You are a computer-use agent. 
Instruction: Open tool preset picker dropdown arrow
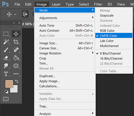coord(15,14)
